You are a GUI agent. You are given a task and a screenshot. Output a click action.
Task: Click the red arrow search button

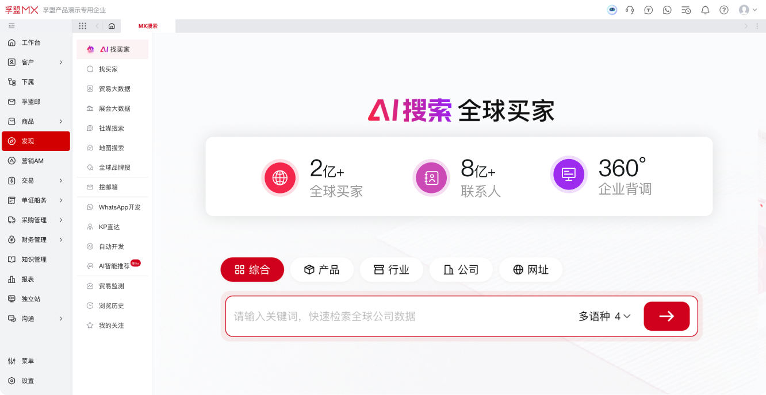(x=666, y=316)
